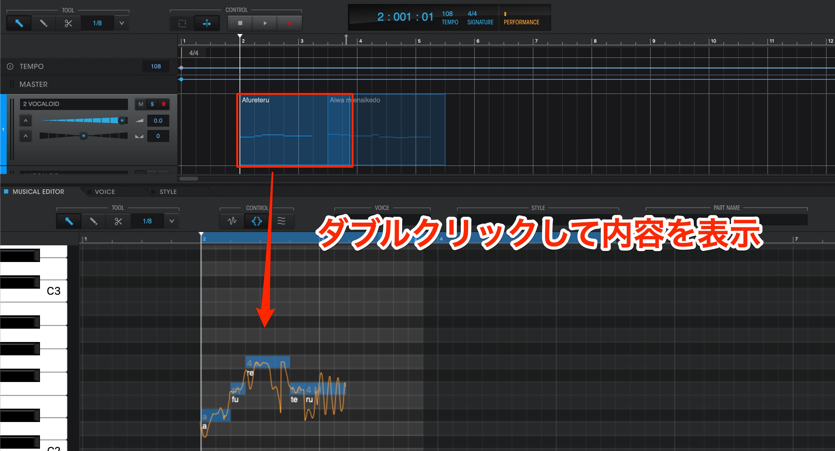Image resolution: width=835 pixels, height=451 pixels.
Task: Click the 1/8 quantize value in the top toolbar
Action: tap(97, 23)
